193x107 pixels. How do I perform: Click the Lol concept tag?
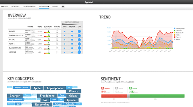pyautogui.click(x=18, y=104)
